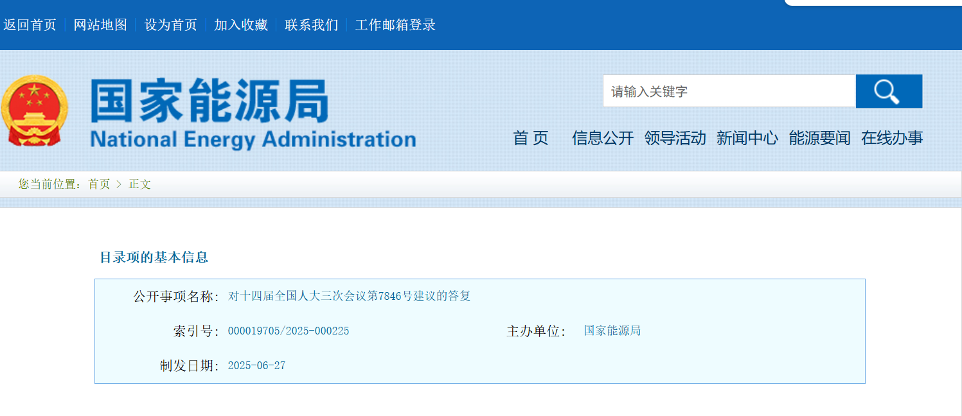Click the magnifying glass search icon

coord(888,92)
